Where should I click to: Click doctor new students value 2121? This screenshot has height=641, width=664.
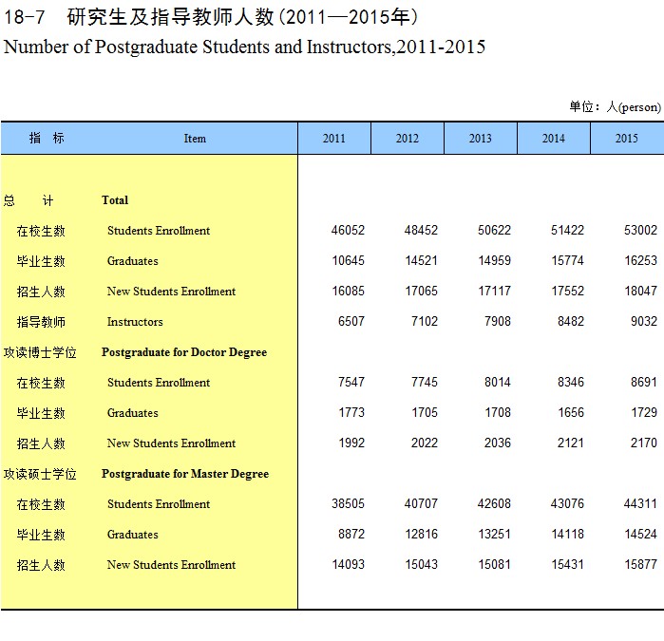click(x=570, y=443)
